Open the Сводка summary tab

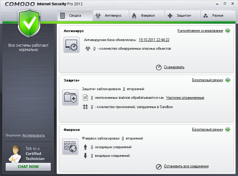point(75,15)
